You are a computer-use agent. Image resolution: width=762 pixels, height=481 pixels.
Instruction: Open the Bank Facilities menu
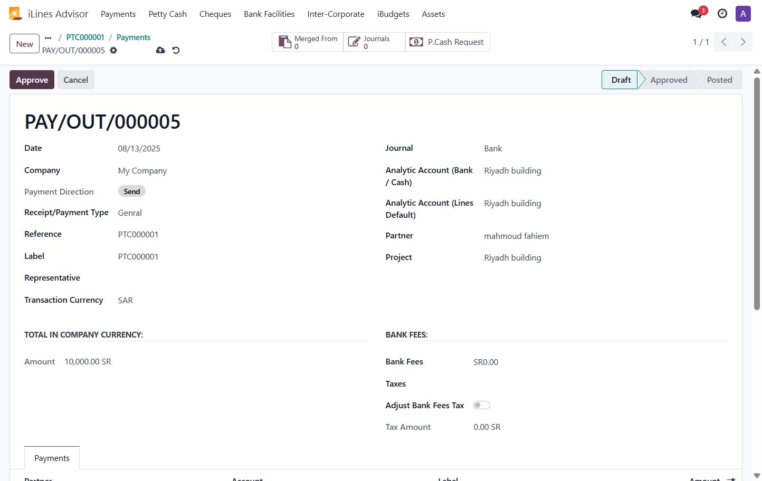pyautogui.click(x=269, y=14)
